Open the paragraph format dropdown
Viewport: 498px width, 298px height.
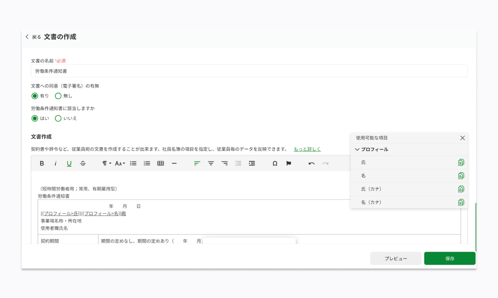click(x=106, y=163)
